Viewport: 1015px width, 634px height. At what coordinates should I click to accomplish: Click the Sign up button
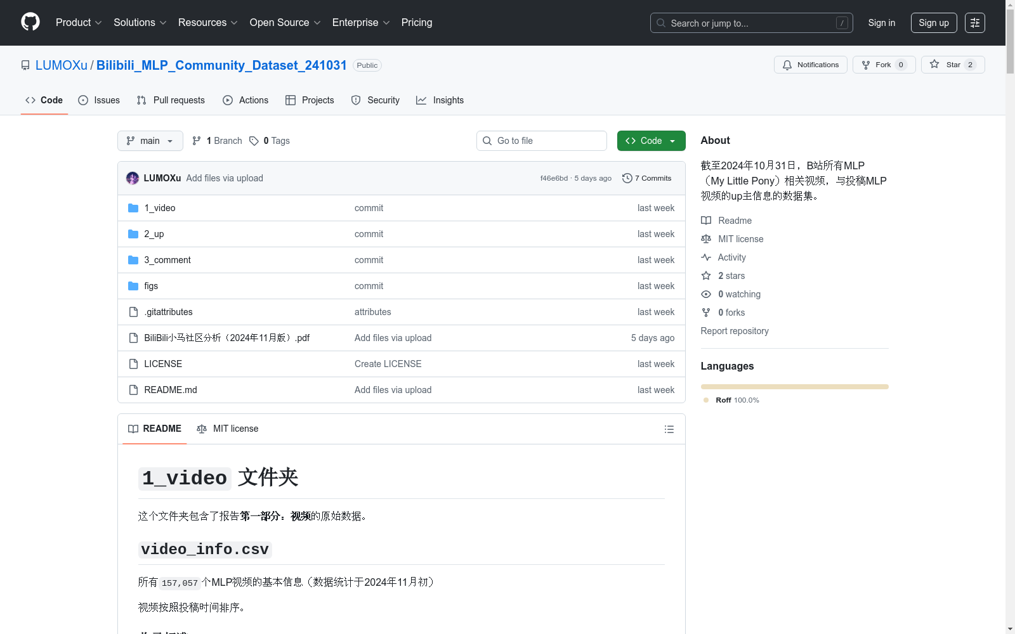(934, 23)
